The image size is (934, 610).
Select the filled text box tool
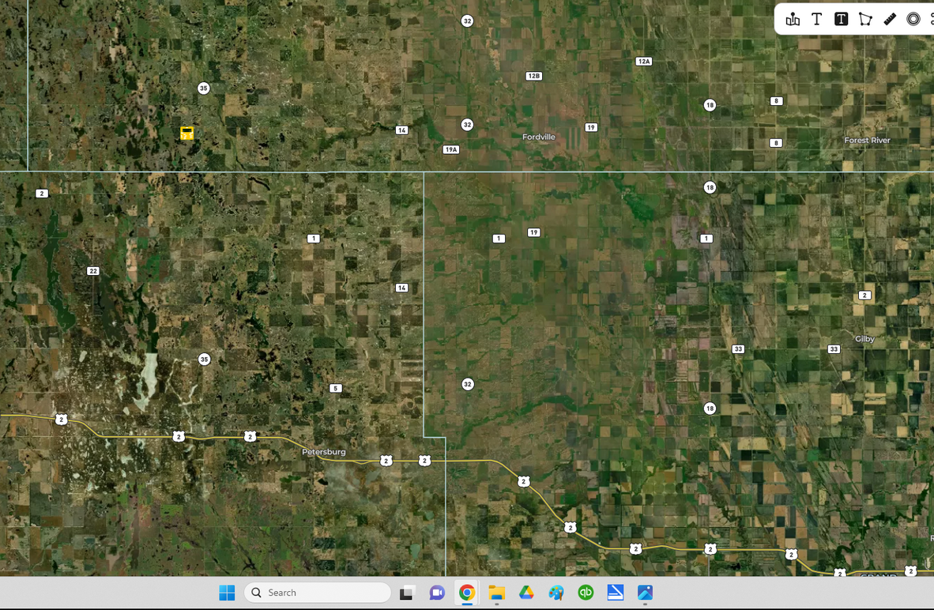[x=841, y=19]
